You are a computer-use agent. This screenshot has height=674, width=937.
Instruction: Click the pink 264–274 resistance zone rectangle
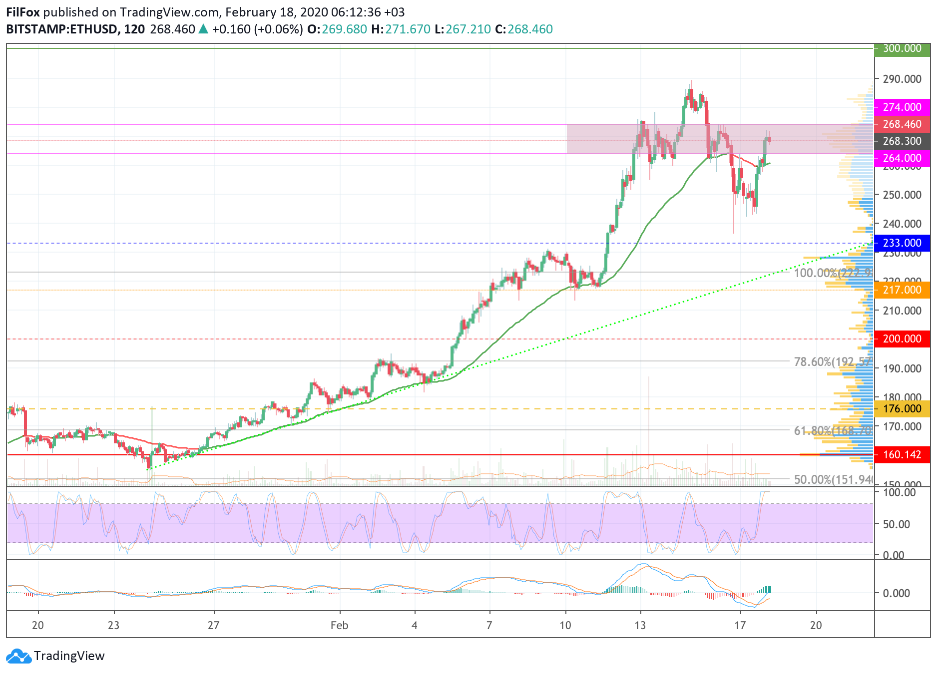pyautogui.click(x=720, y=139)
